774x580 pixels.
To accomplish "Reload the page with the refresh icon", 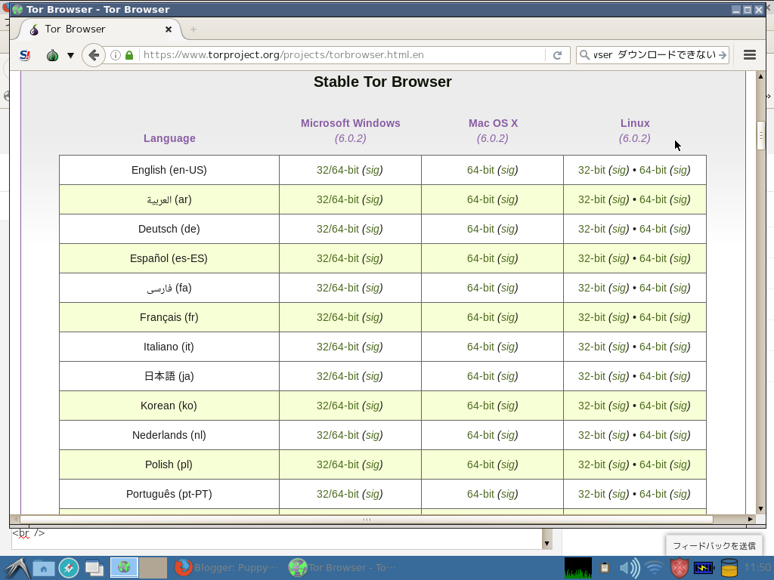I will pyautogui.click(x=557, y=55).
